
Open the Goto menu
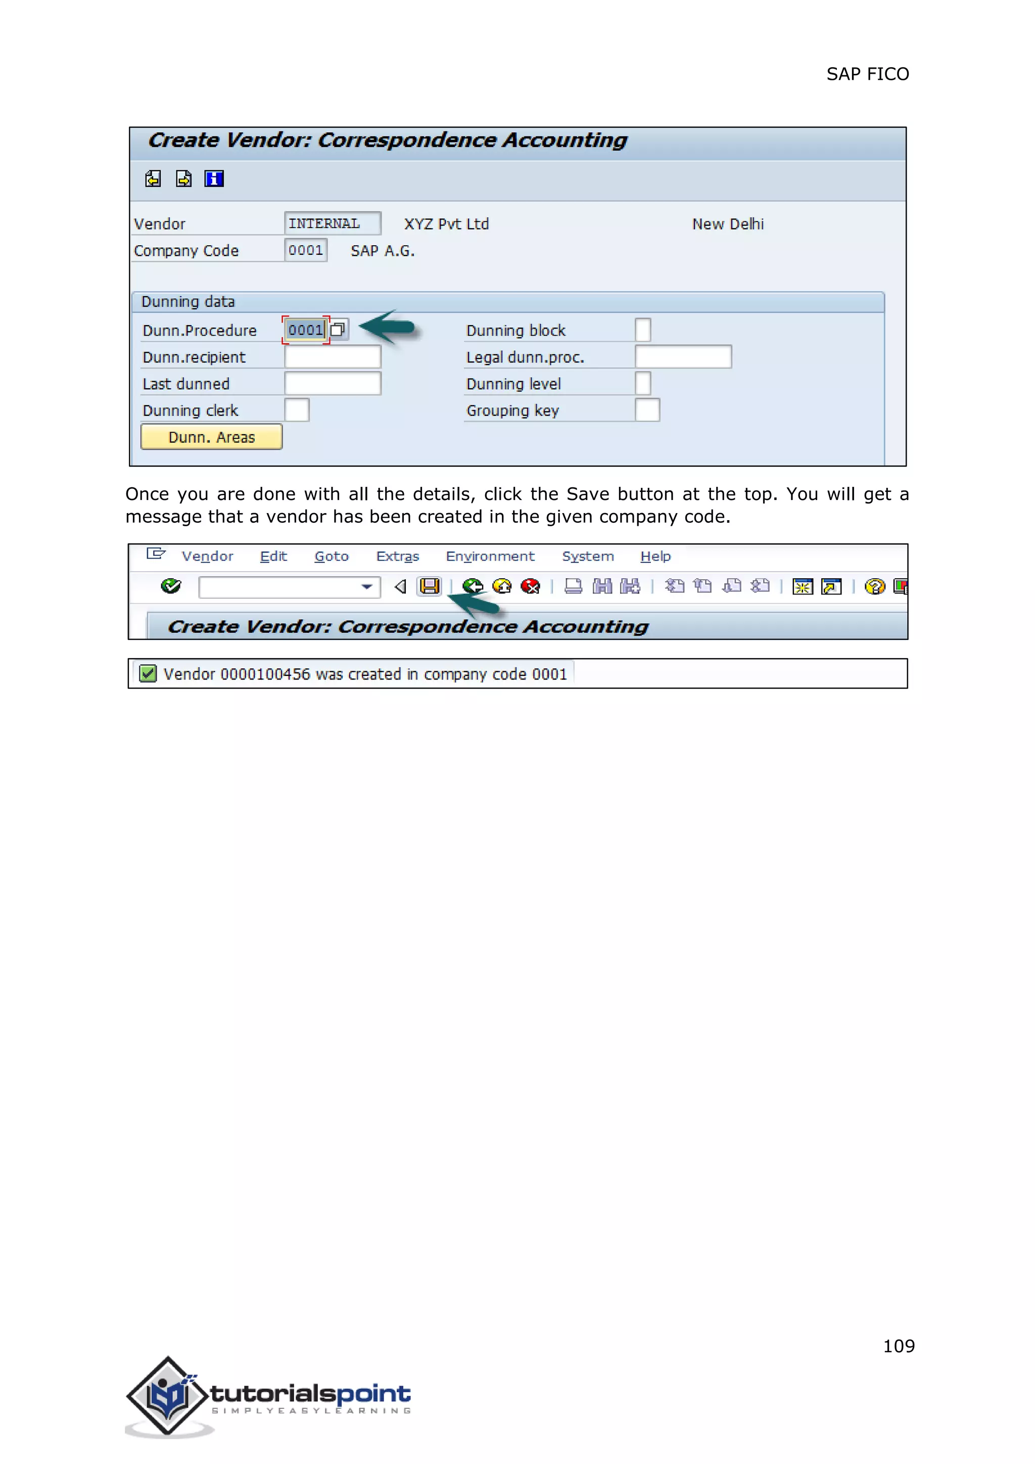coord(332,557)
